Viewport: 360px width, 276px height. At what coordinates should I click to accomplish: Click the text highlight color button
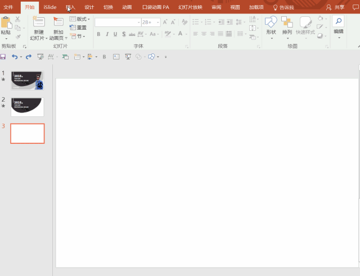[168, 34]
